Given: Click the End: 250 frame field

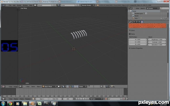Looking at the screenshot, I should click(x=56, y=99).
